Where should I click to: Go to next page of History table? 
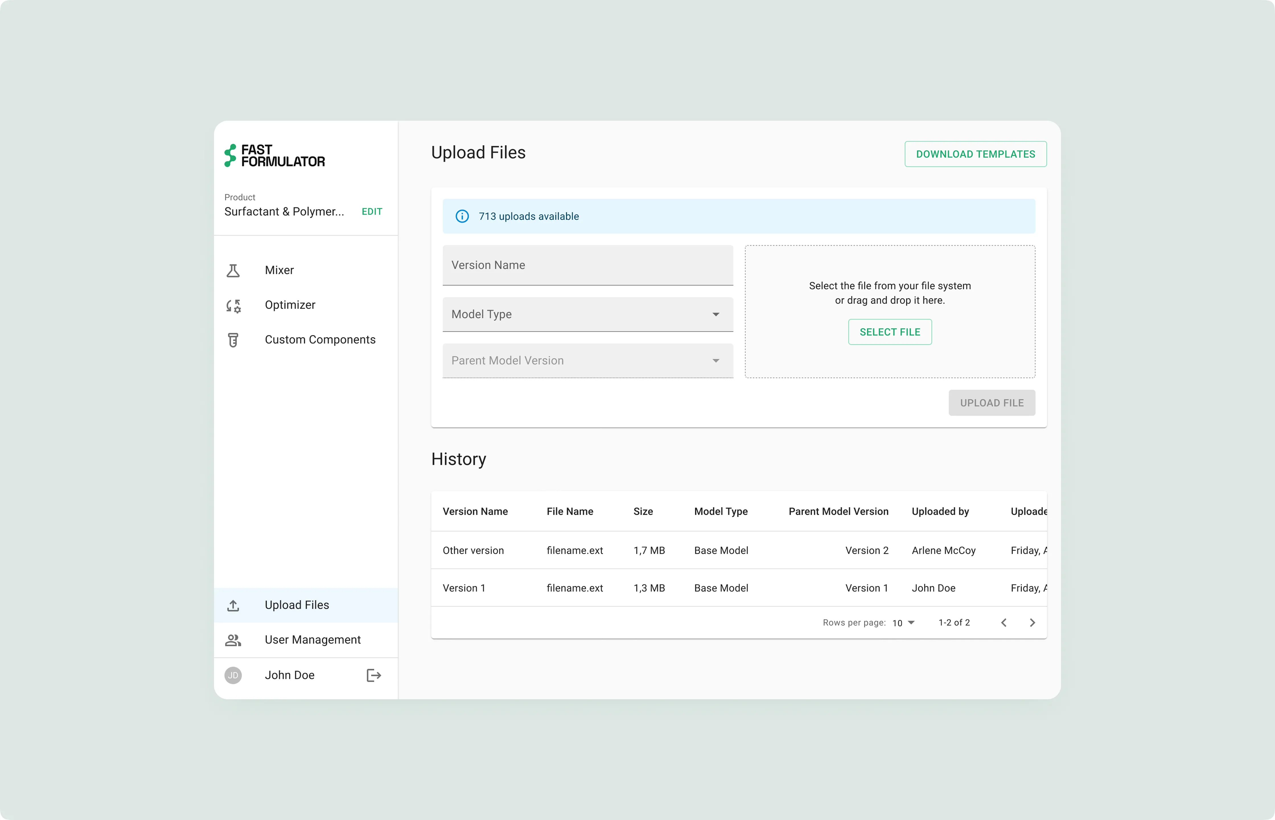pos(1032,622)
